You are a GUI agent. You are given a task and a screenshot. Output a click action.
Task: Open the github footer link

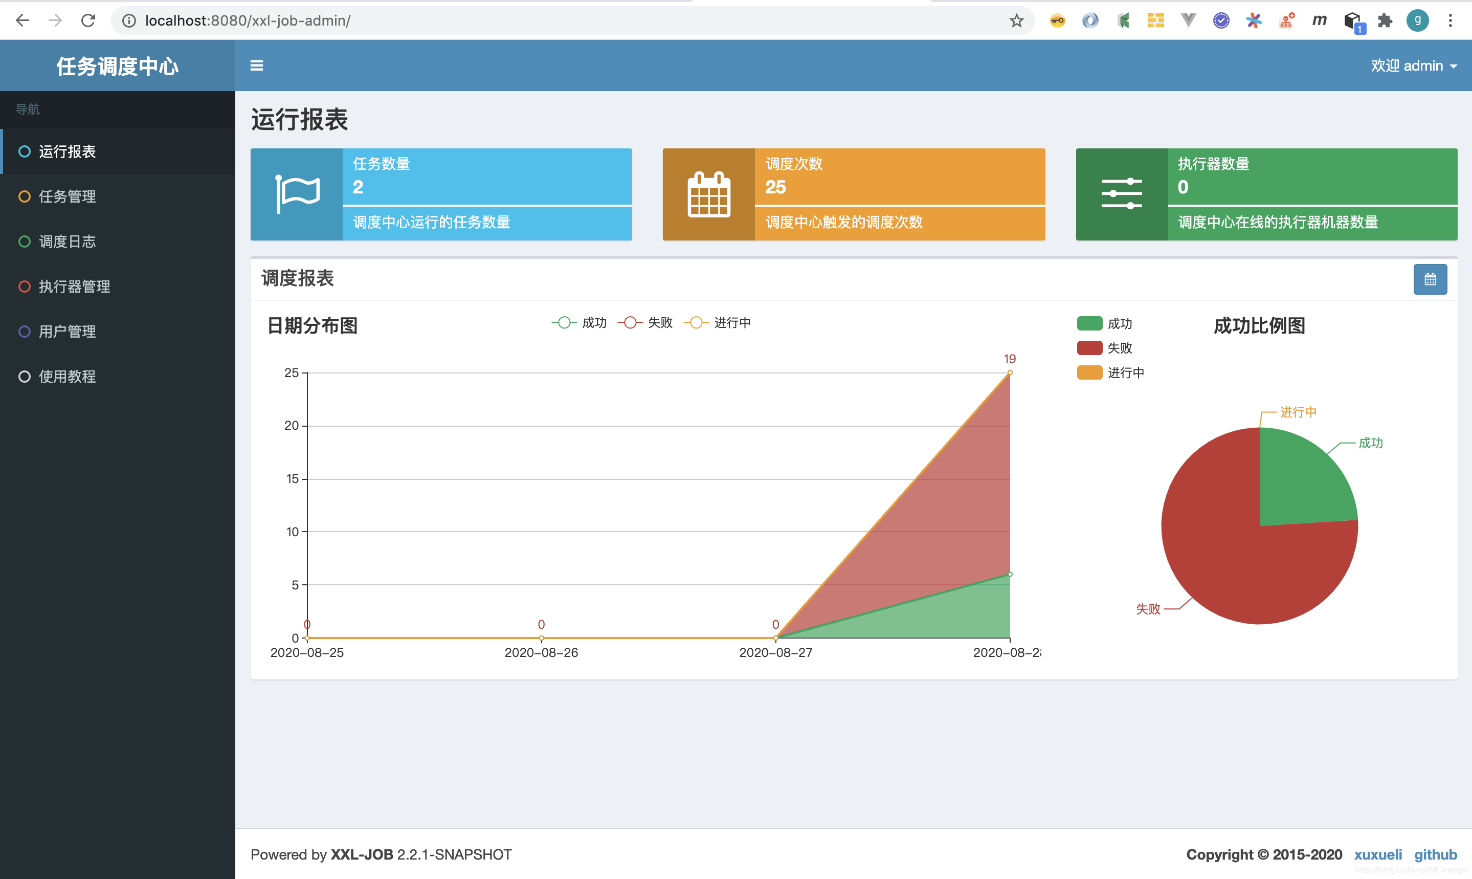1435,855
